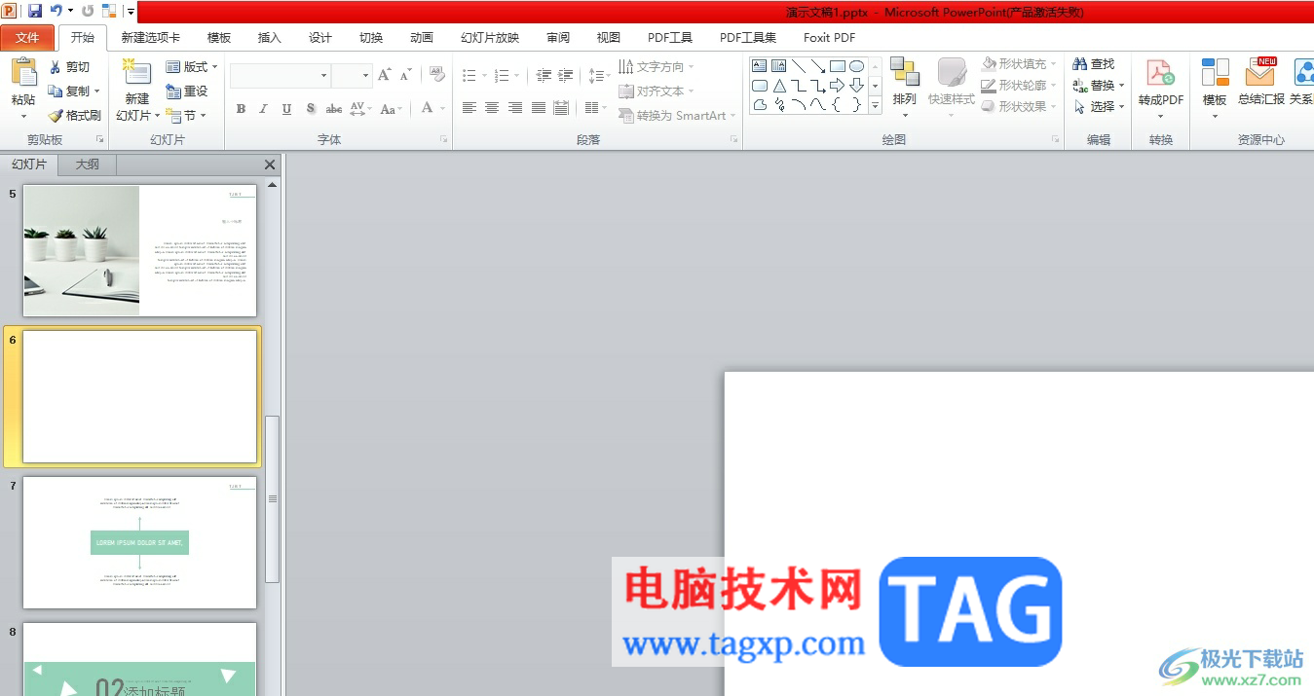Select the Format Painter (格式刷) tool

click(x=74, y=116)
